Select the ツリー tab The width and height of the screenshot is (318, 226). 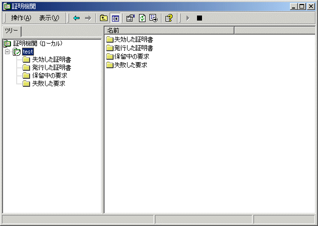tap(11, 31)
